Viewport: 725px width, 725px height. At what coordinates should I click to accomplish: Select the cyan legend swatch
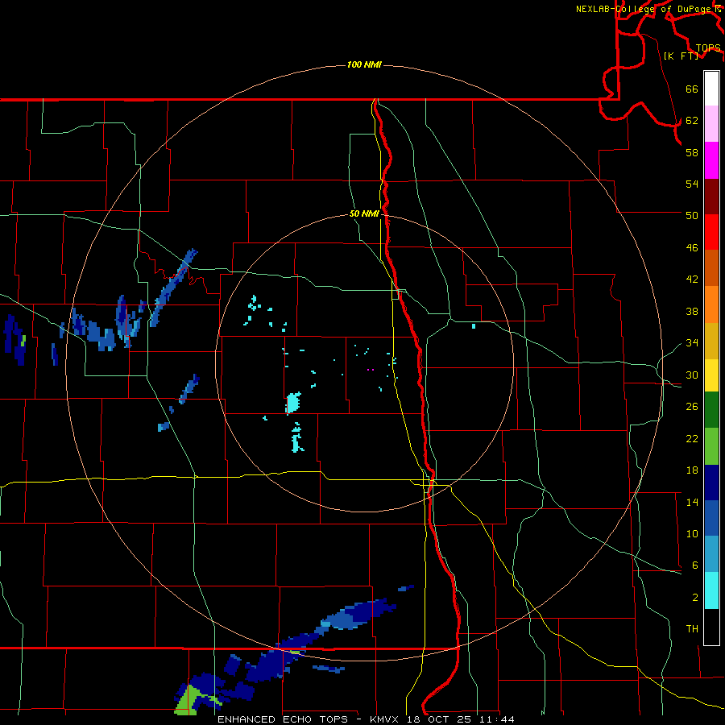coord(711,590)
